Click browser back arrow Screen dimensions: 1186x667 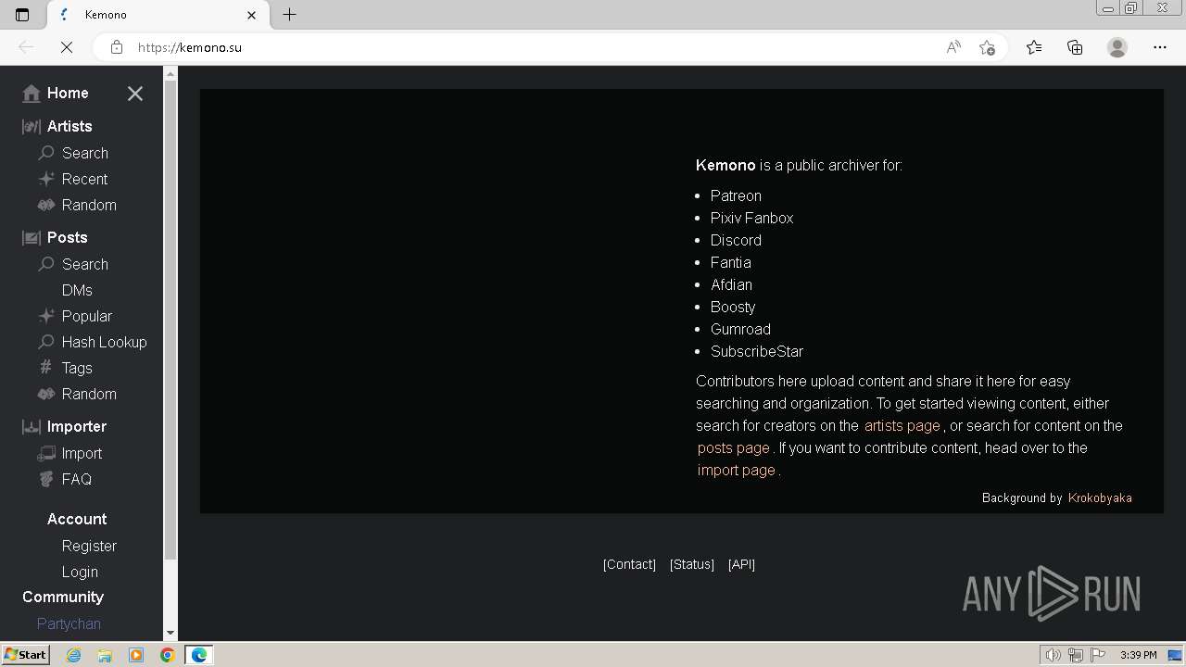tap(26, 47)
